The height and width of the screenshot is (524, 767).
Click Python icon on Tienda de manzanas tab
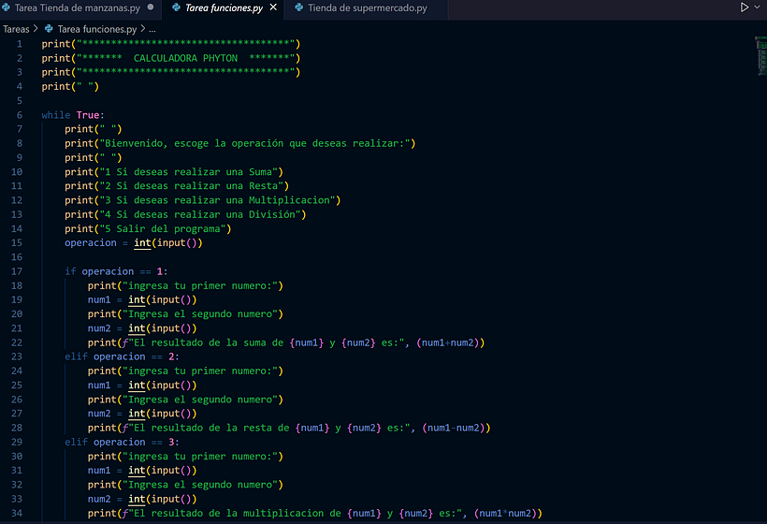click(x=6, y=7)
